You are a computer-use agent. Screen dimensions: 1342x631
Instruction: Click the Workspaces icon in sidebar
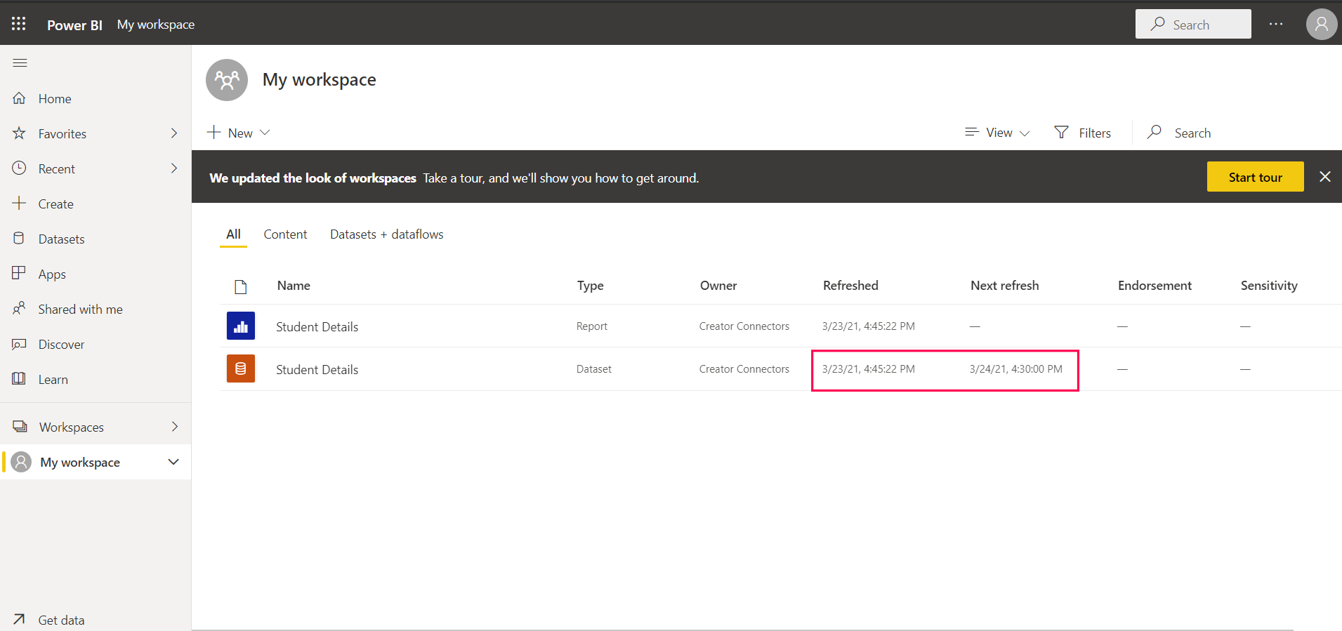(x=20, y=427)
